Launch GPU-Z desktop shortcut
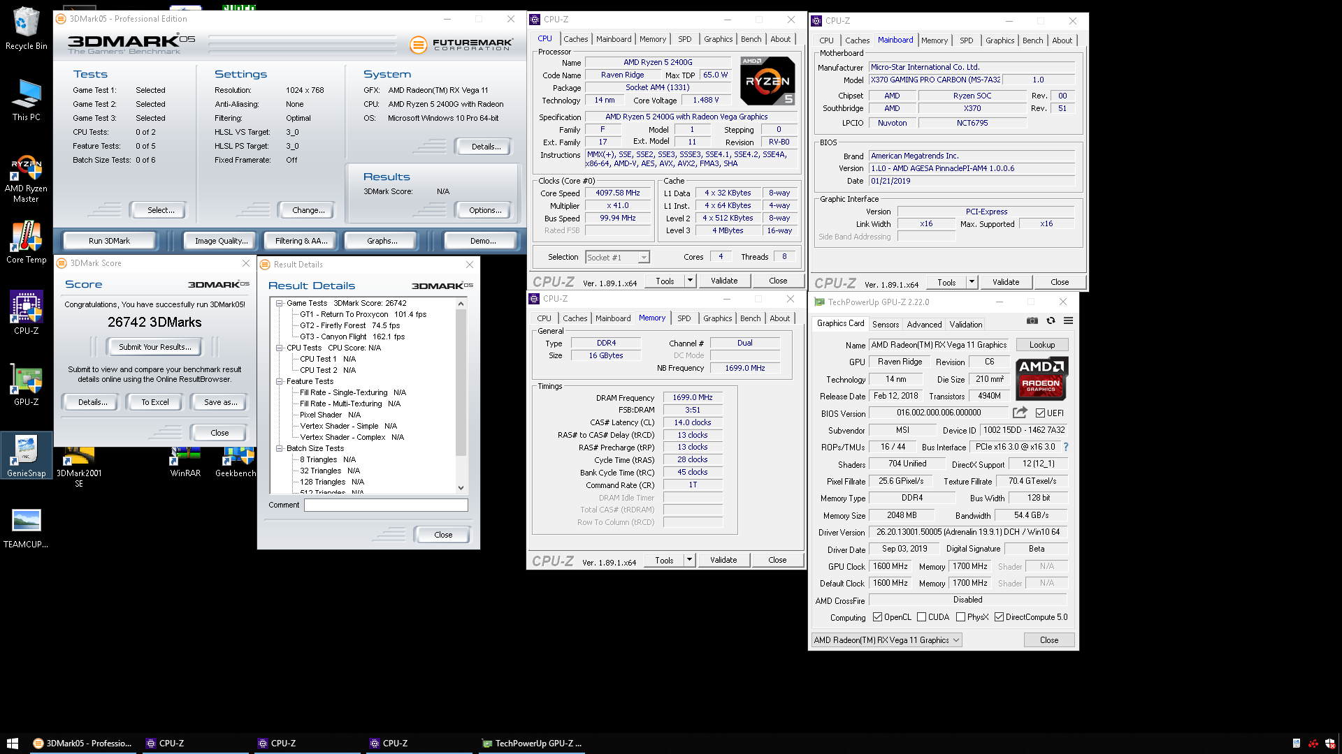Image resolution: width=1342 pixels, height=754 pixels. point(26,385)
